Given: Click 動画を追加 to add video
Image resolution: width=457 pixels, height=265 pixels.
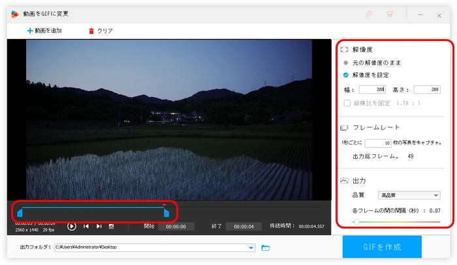Looking at the screenshot, I should tap(44, 31).
